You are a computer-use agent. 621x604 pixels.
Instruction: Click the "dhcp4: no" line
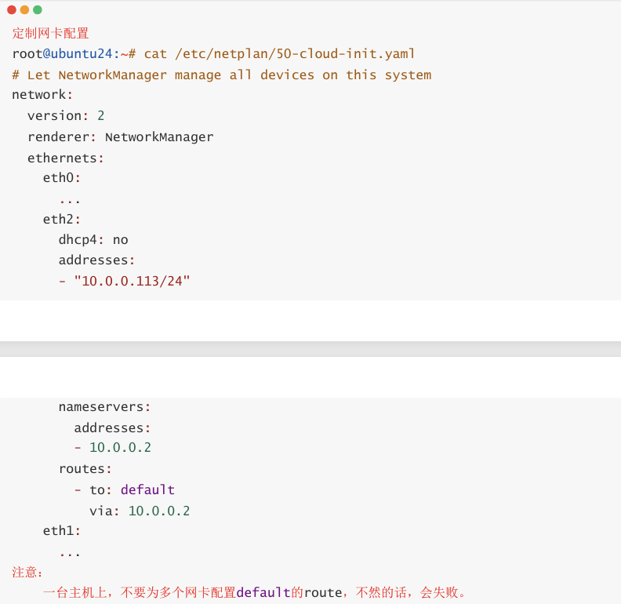point(93,240)
